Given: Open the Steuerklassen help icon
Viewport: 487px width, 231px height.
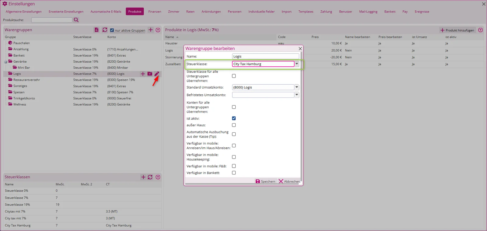Looking at the screenshot, I should (158, 177).
